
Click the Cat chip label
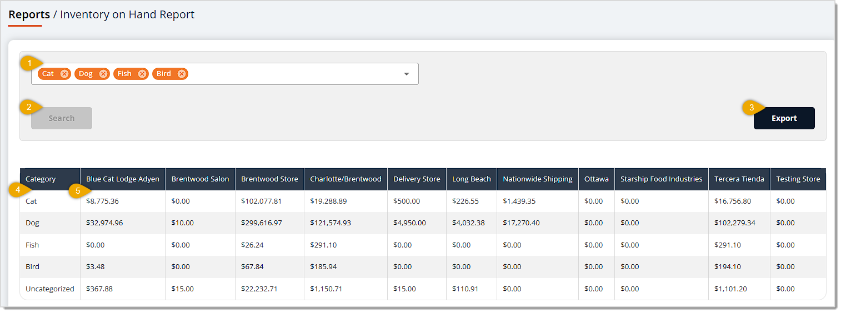pyautogui.click(x=48, y=74)
